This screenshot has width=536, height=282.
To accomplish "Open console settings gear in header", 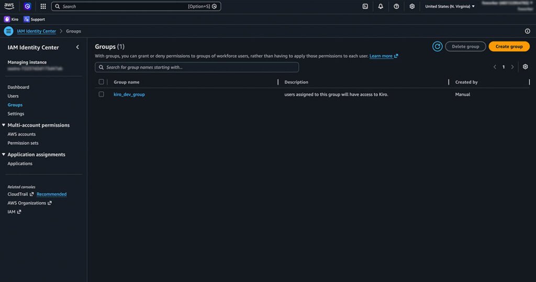I will click(412, 6).
